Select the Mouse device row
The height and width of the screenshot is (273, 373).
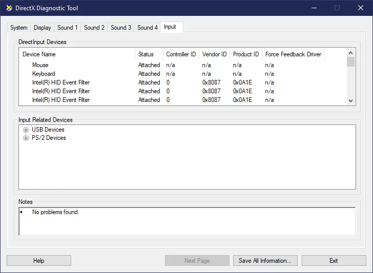tap(40, 65)
